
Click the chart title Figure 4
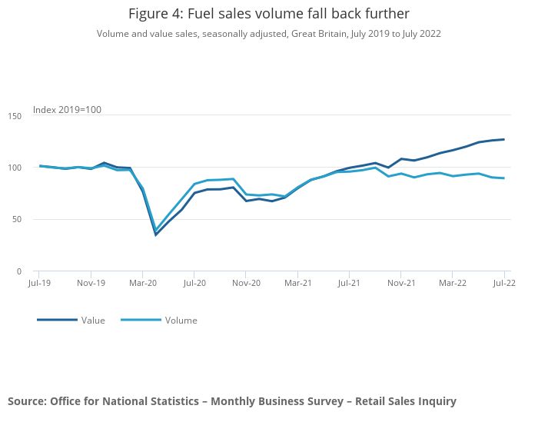click(x=268, y=14)
